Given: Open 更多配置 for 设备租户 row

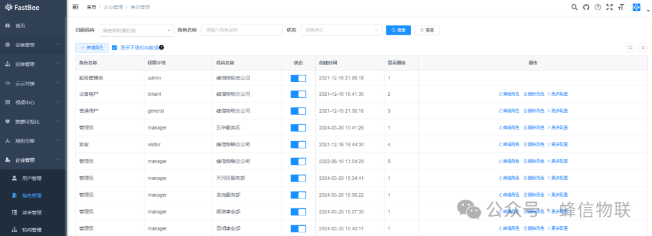Looking at the screenshot, I should 557,94.
